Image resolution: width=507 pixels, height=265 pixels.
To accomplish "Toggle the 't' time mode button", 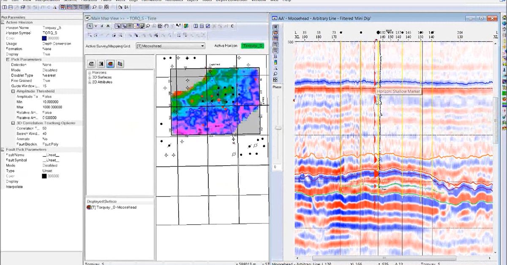I will [90, 26].
